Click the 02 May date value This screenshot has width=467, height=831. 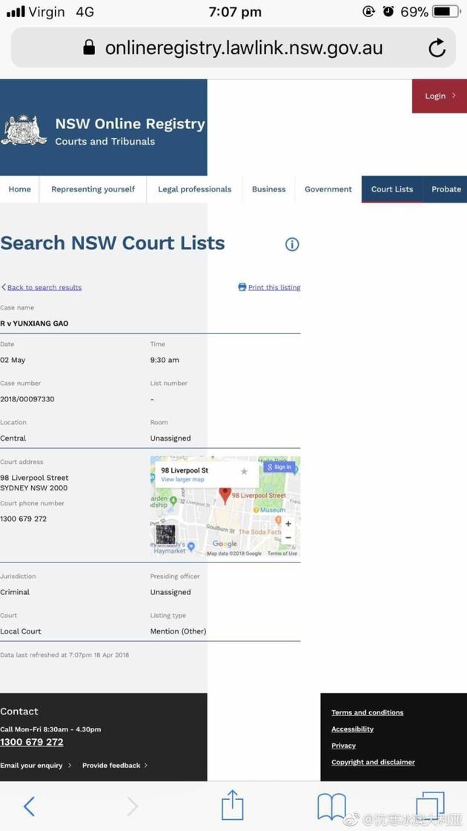click(13, 360)
